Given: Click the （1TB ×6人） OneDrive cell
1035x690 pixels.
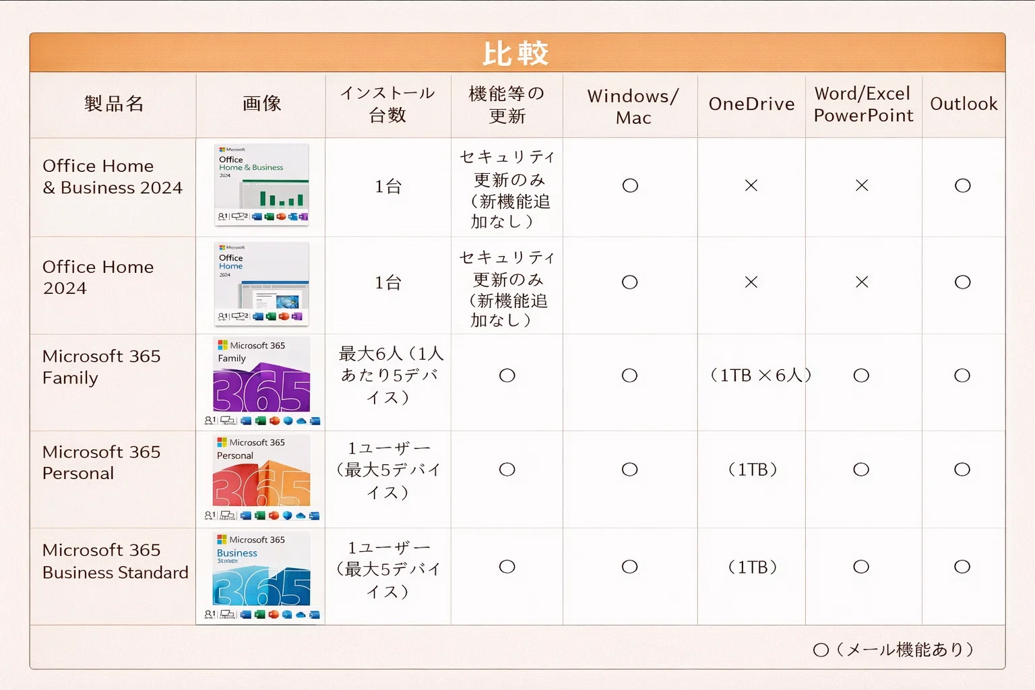Looking at the screenshot, I should click(760, 375).
